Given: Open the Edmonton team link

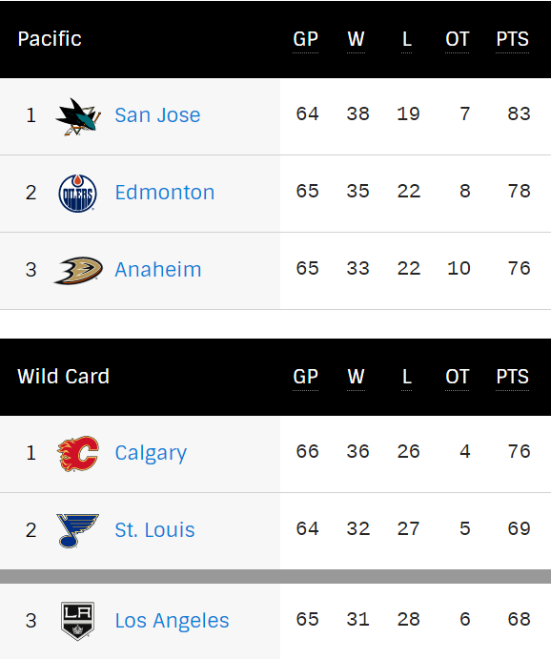Looking at the screenshot, I should tap(165, 193).
